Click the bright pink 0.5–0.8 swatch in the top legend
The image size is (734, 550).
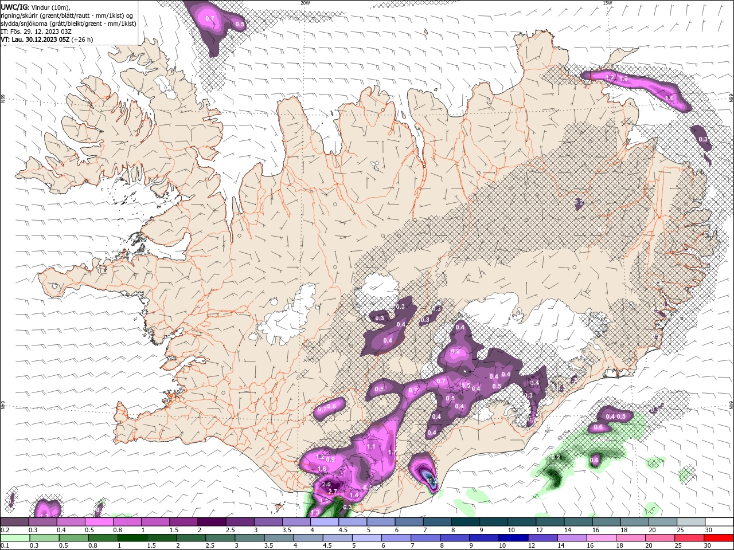tap(99, 522)
